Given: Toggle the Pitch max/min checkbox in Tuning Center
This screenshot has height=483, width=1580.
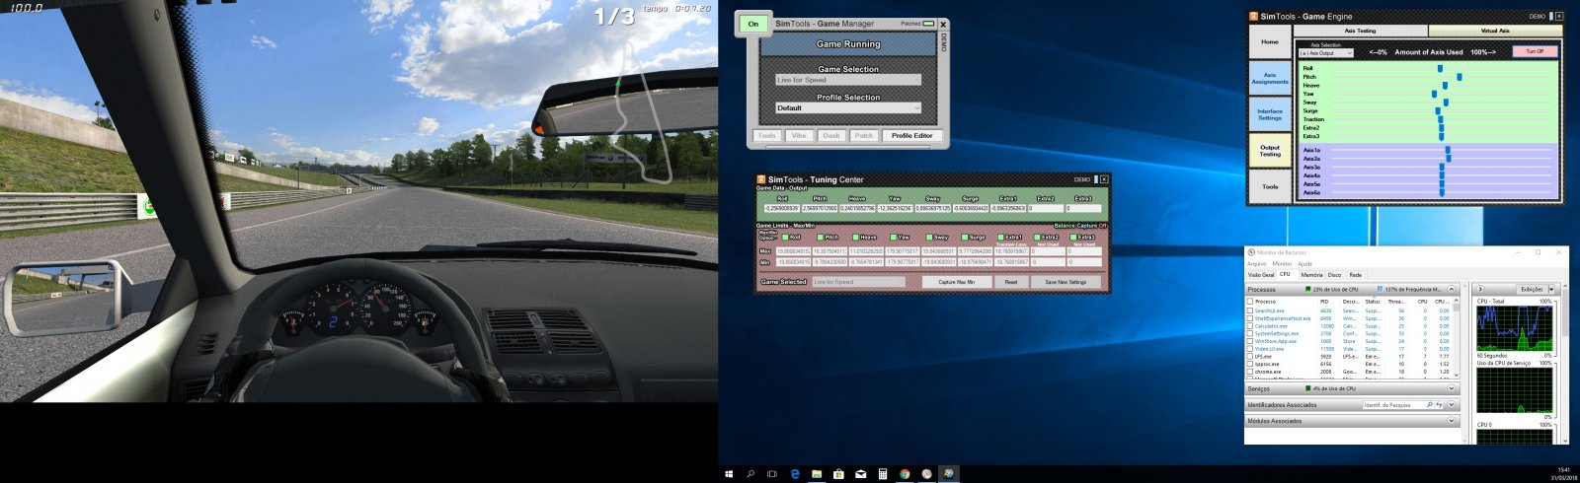Looking at the screenshot, I should (822, 238).
